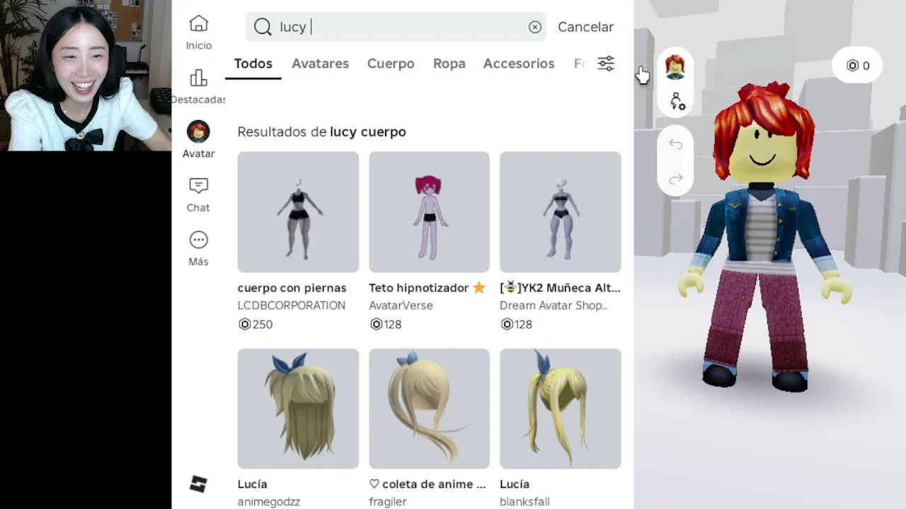Screen dimensions: 906x509
Task: Click the YK2 Muñeca Alt title text
Action: point(560,288)
